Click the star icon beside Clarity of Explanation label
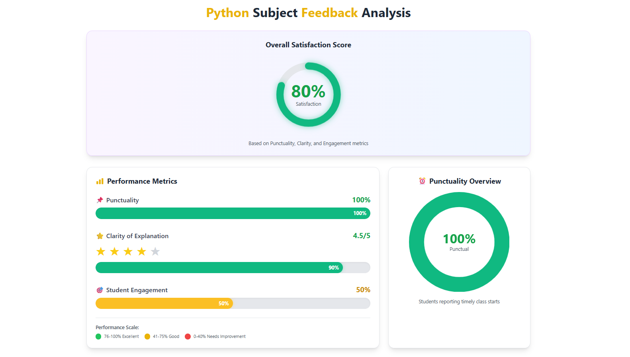 click(100, 236)
